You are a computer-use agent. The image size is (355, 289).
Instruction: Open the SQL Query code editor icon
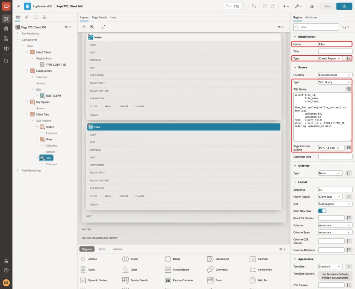(x=349, y=89)
